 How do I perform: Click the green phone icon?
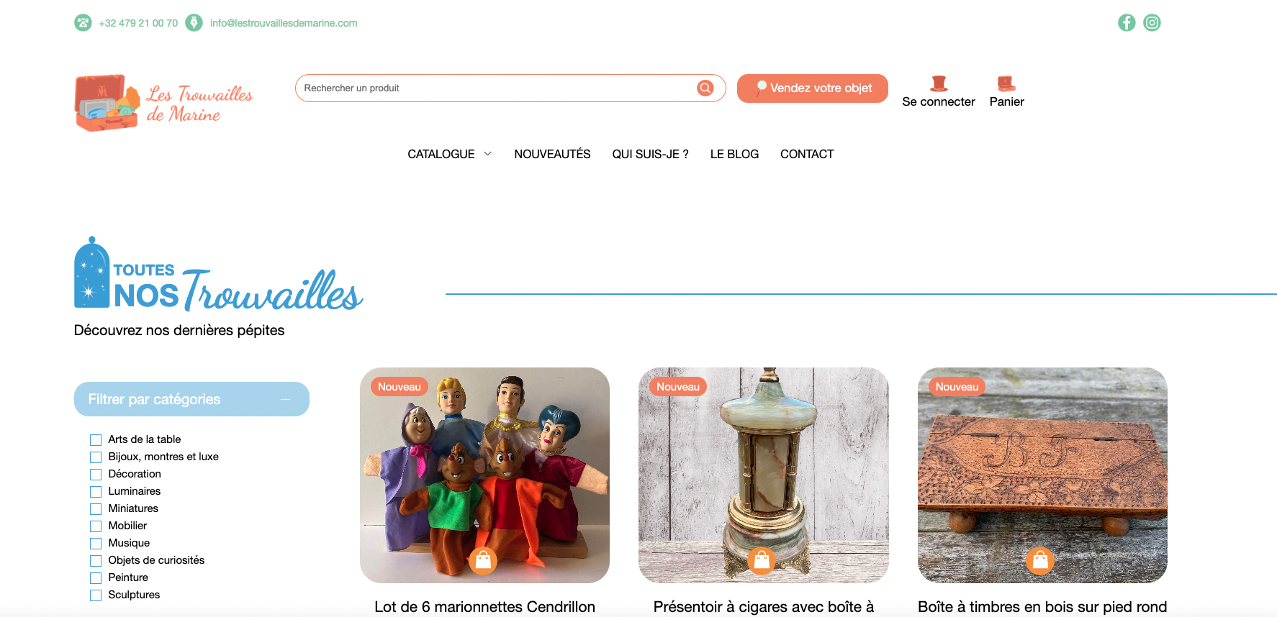83,23
